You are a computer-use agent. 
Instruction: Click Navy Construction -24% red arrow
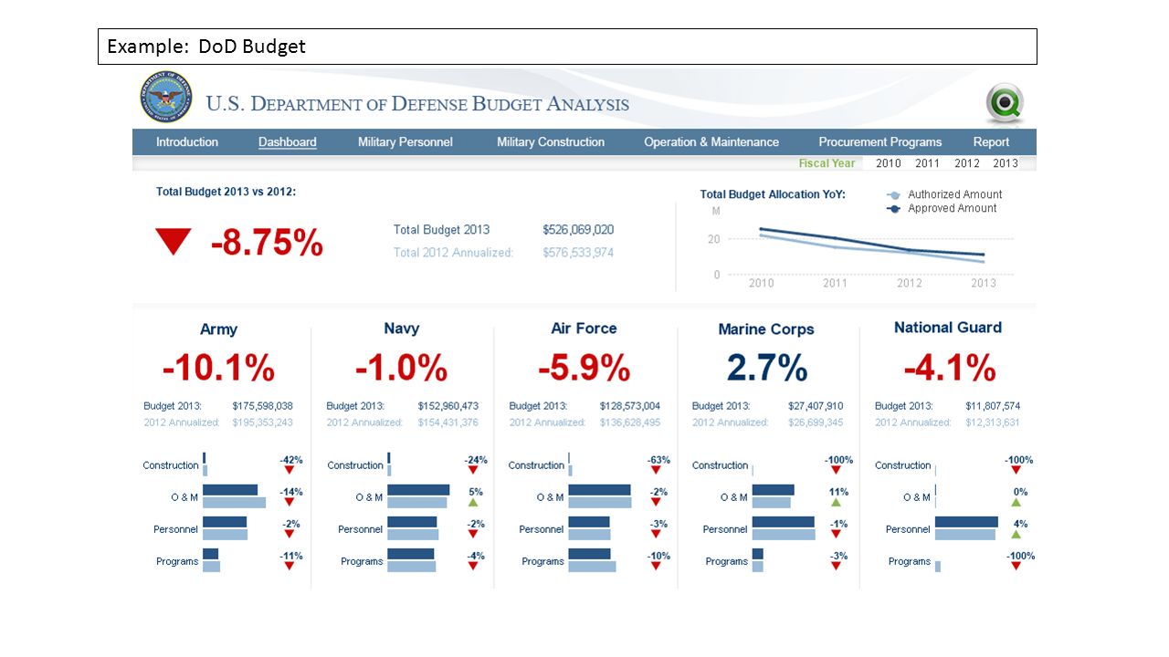[473, 470]
